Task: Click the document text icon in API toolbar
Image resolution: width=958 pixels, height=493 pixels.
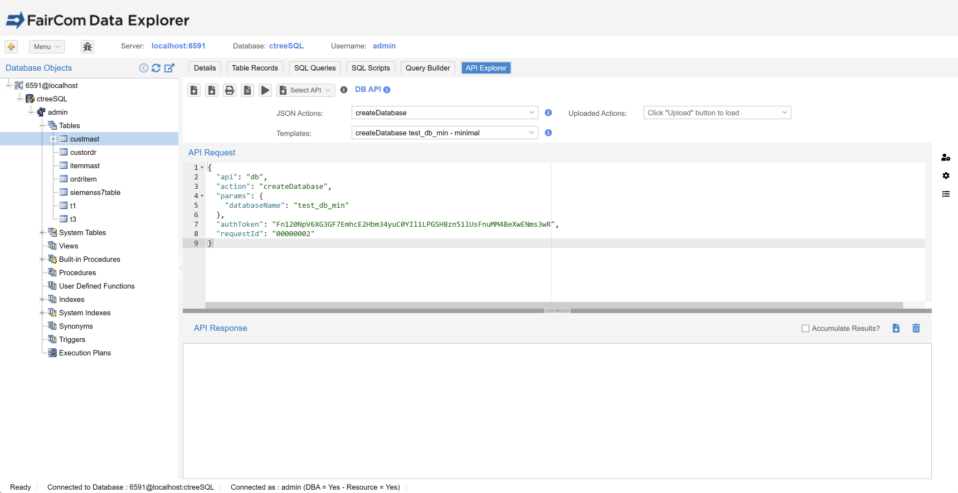Action: click(x=247, y=90)
